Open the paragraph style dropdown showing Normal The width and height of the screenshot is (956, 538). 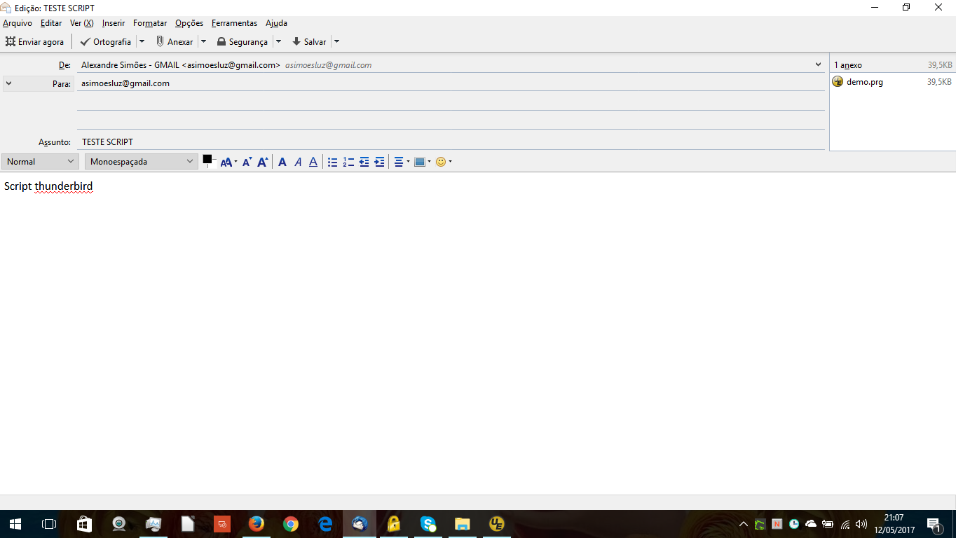tap(40, 162)
